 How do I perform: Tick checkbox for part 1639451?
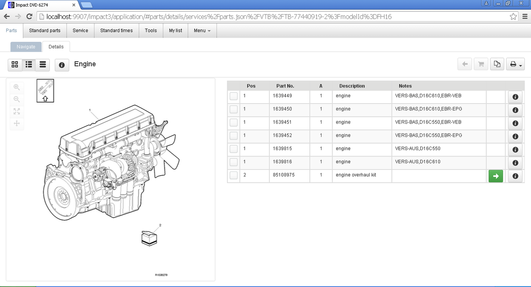(x=234, y=123)
